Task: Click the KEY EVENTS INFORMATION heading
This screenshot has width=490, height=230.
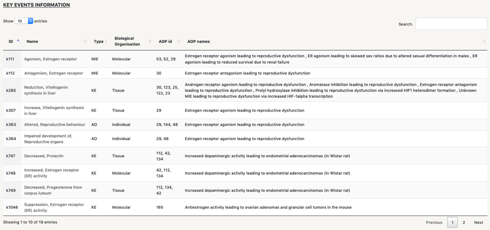Action: (x=37, y=5)
